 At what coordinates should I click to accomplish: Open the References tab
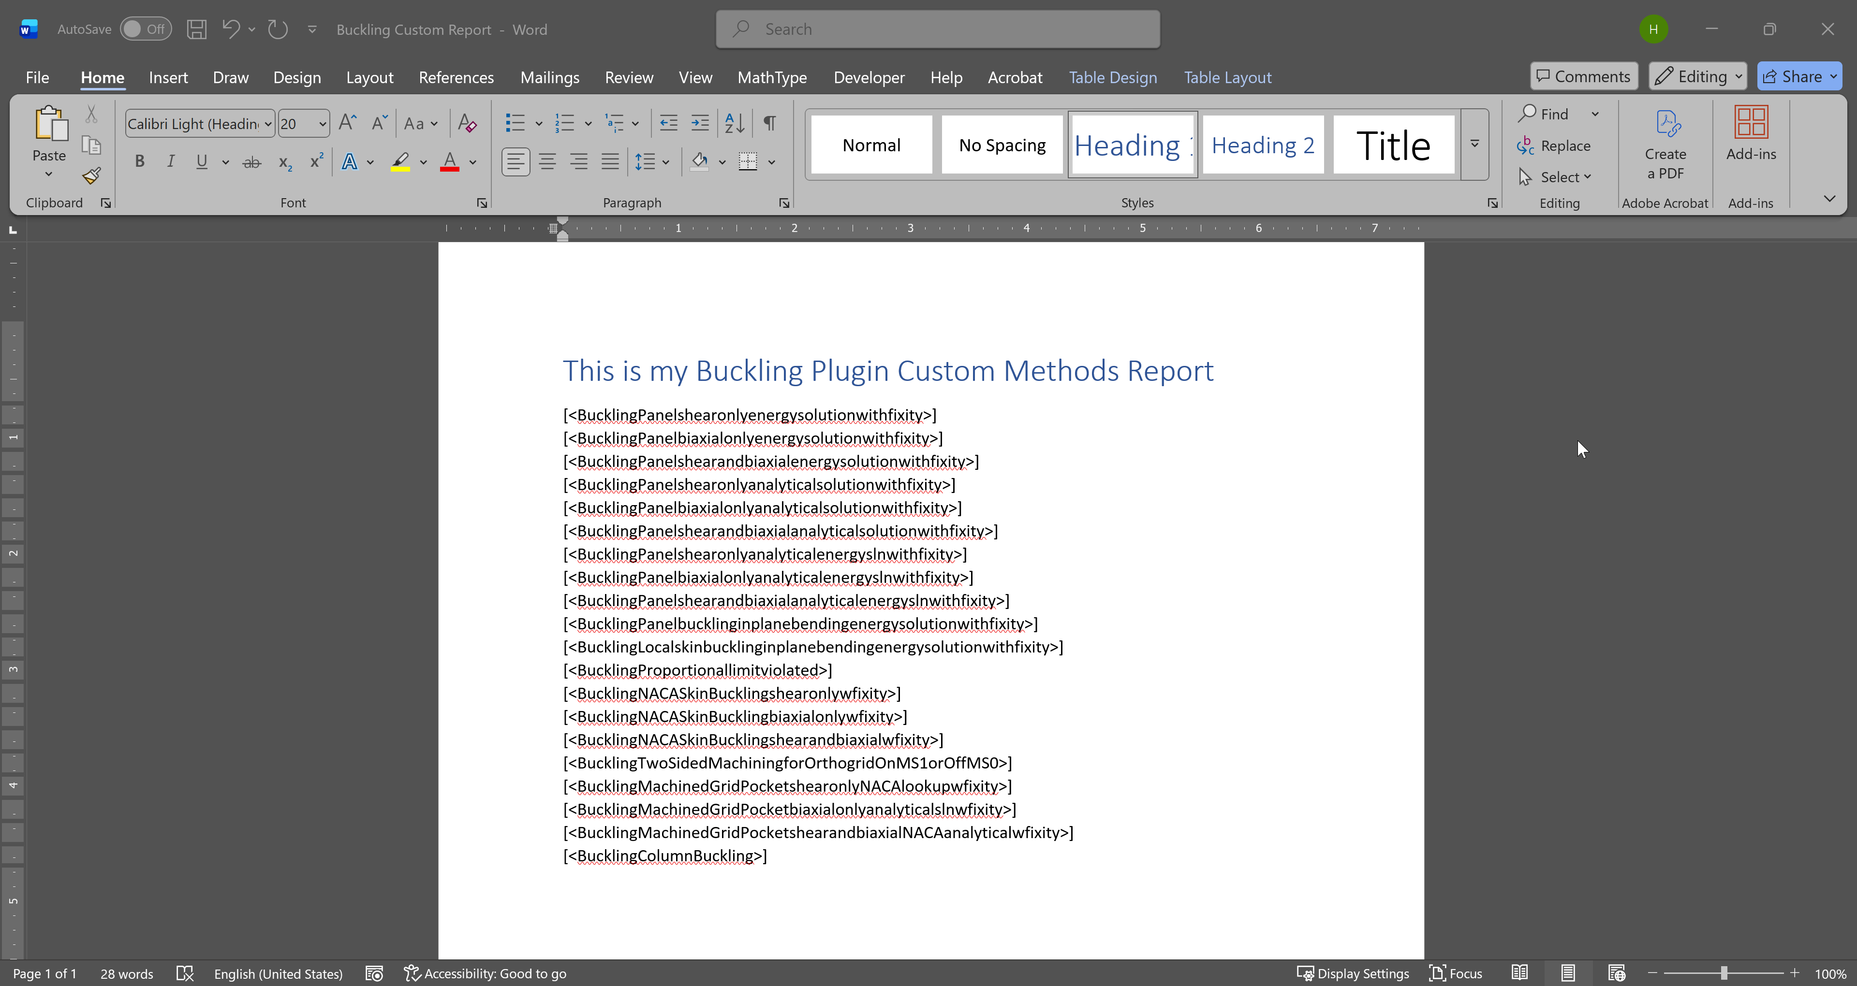(457, 77)
